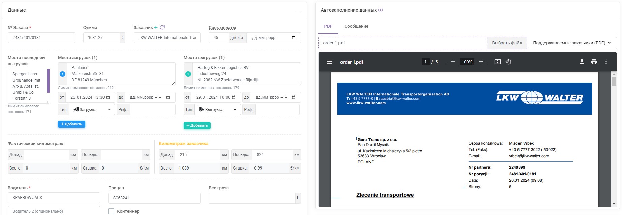Focus Водитель 2 (опционально) field

pyautogui.click(x=54, y=211)
